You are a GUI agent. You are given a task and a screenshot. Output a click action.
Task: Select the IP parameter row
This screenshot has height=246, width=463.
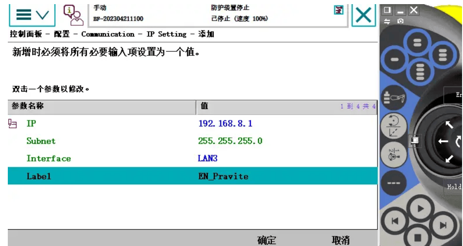coord(192,123)
